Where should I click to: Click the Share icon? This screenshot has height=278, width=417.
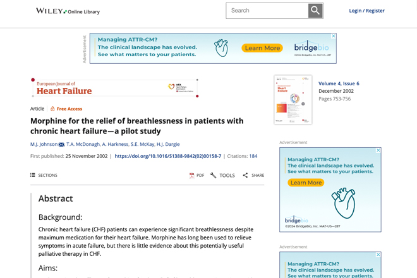click(x=245, y=175)
